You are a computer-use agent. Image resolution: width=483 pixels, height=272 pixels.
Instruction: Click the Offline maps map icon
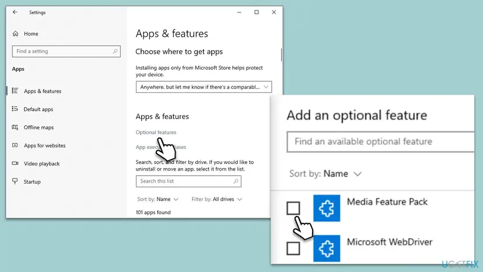(x=15, y=127)
